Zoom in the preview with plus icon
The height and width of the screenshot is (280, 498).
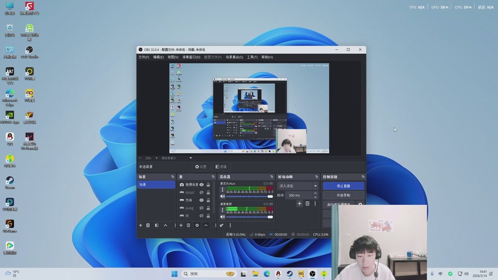tap(156, 158)
